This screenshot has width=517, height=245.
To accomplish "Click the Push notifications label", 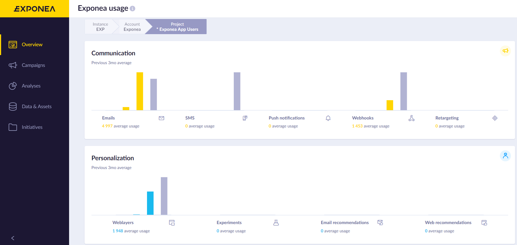I will (x=287, y=118).
